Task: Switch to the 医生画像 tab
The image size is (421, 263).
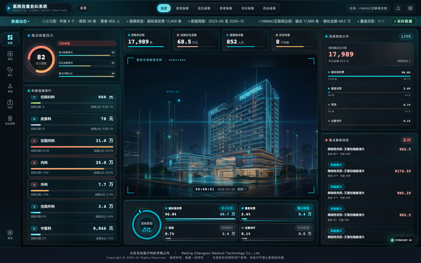Action: point(204,8)
